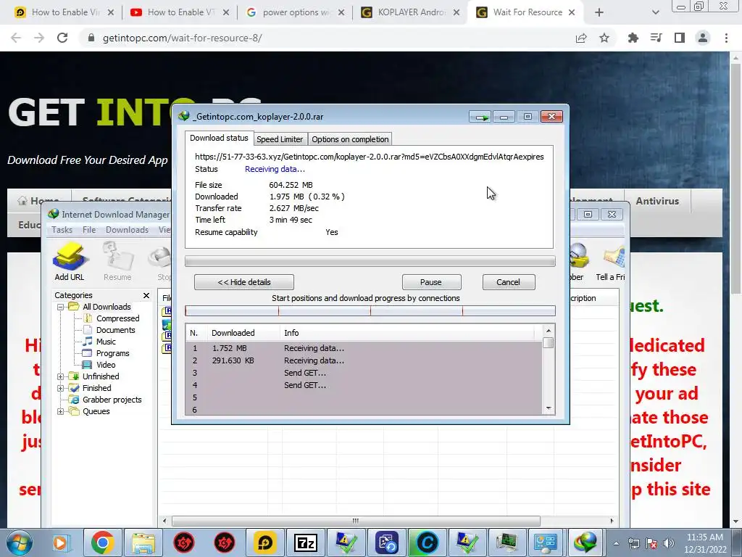742x557 pixels.
Task: Switch to the Speed Limiter tab
Action: (280, 139)
